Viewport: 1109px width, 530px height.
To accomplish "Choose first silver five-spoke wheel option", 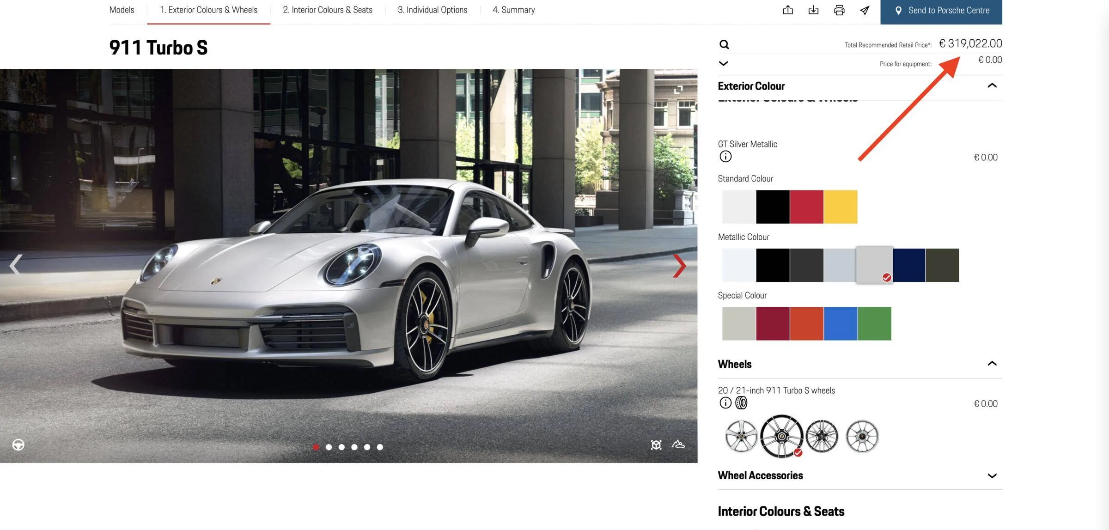I will click(x=741, y=436).
